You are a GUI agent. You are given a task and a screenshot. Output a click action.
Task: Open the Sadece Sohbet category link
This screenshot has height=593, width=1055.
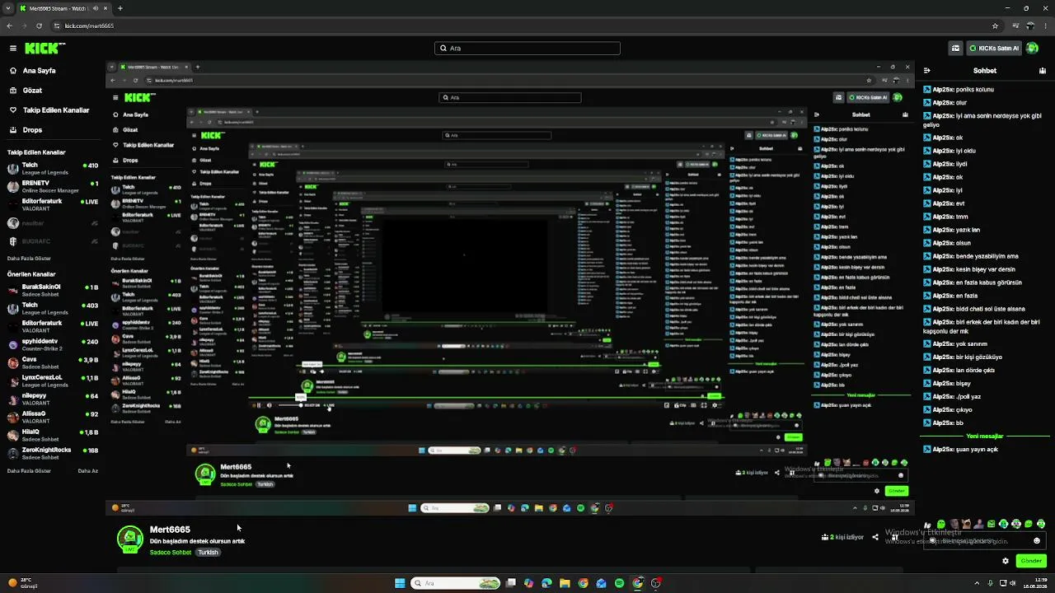pos(171,553)
